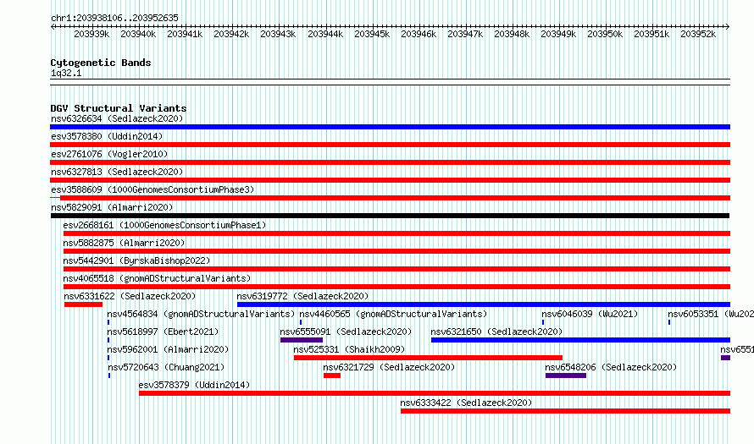Screen dimensions: 754x444
Task: Select the nsv6046039 (Wu2021) marker
Action: coord(543,322)
